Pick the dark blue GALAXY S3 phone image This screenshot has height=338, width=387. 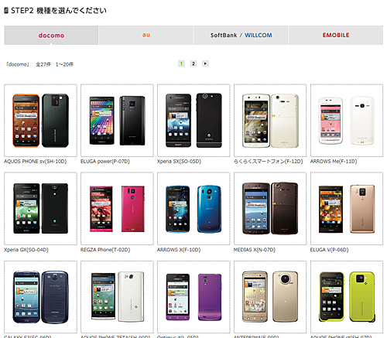pyautogui.click(x=40, y=297)
